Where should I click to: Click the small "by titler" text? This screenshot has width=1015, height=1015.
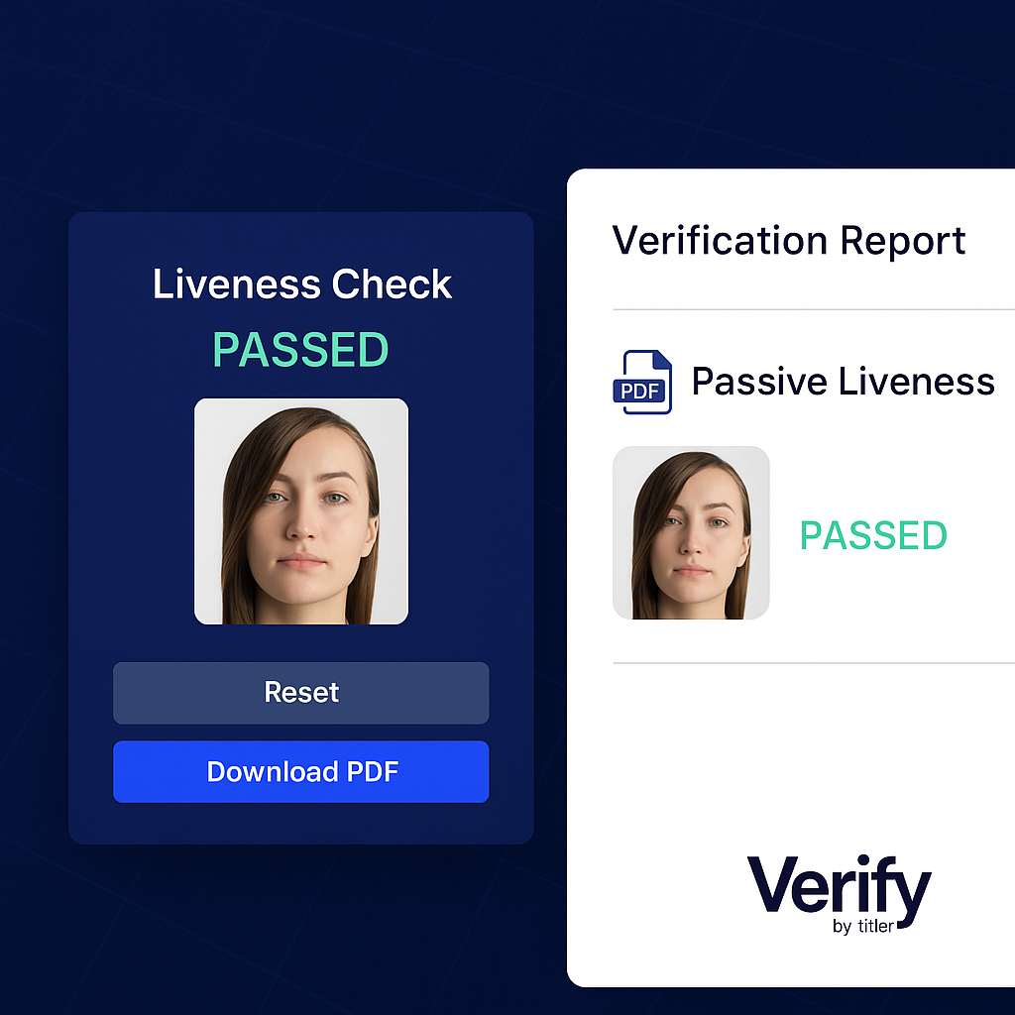pyautogui.click(x=863, y=927)
